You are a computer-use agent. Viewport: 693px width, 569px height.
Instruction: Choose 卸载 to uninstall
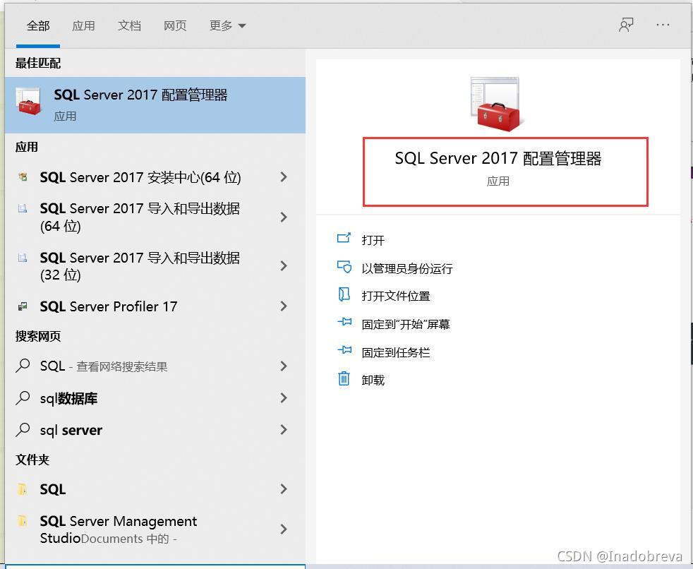373,381
